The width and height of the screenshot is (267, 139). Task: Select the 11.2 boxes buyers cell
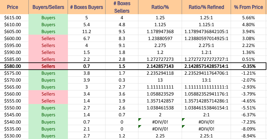point(86,31)
